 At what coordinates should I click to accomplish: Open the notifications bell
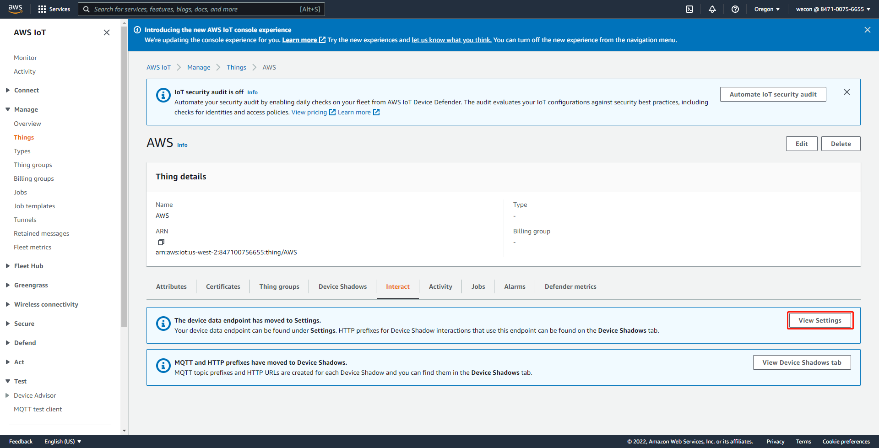tap(712, 9)
